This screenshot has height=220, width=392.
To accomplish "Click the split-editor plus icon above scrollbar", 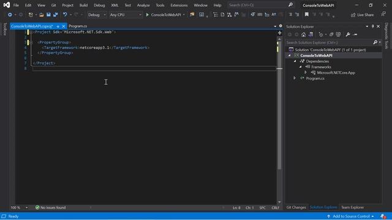I will pyautogui.click(x=279, y=33).
